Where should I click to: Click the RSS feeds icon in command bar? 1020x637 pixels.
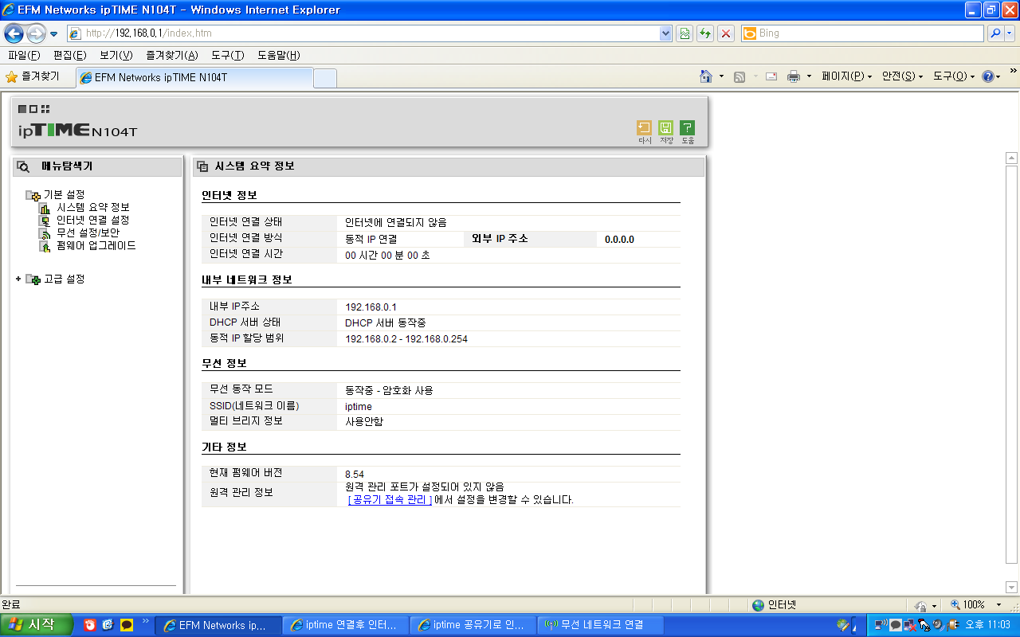tap(739, 76)
